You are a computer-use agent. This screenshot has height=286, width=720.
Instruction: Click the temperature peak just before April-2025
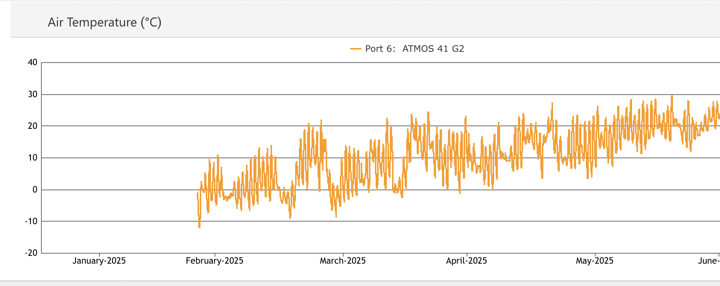point(465,117)
